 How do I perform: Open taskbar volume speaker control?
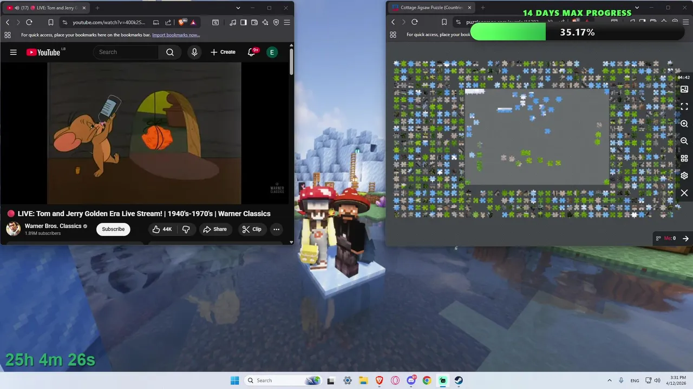[657, 380]
